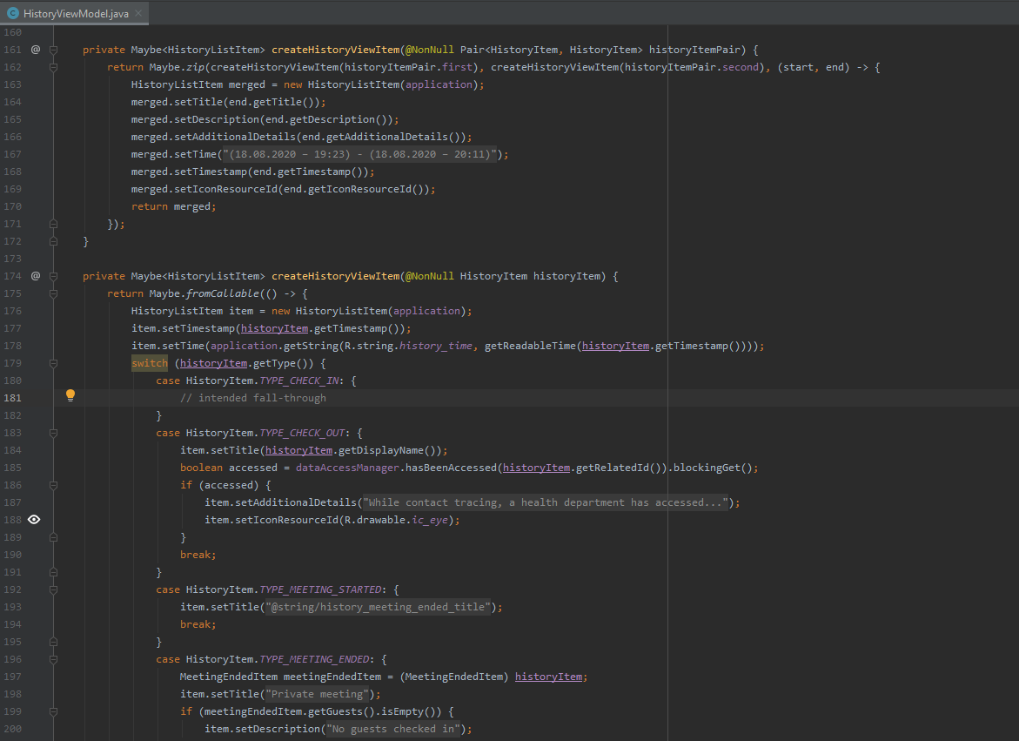Click the fold end marker on line 195
1019x741 pixels.
coord(53,642)
